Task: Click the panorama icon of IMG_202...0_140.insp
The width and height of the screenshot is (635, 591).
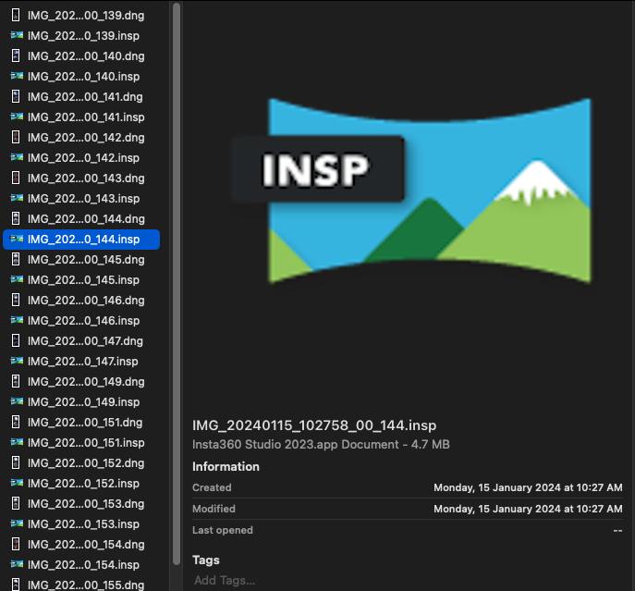Action: tap(17, 76)
